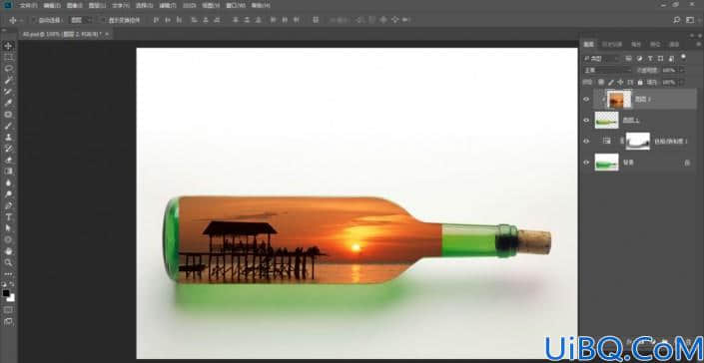This screenshot has height=363, width=704.
Task: Open the File menu
Action: pos(28,5)
